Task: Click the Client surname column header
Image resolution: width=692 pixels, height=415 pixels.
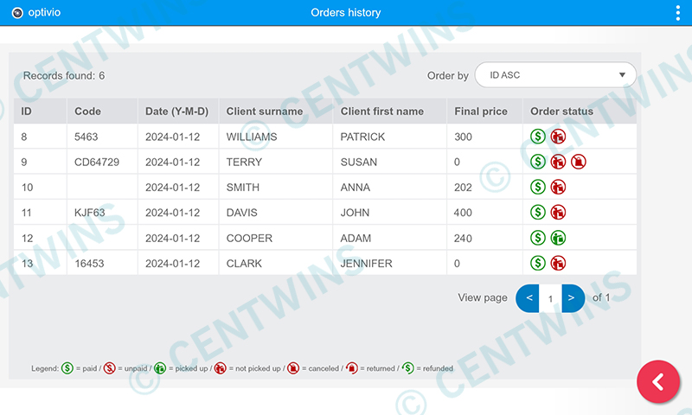Action: tap(265, 112)
